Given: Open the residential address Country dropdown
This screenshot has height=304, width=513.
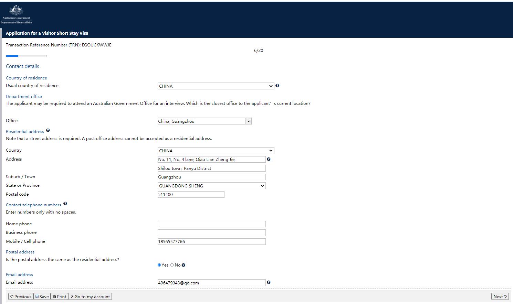Looking at the screenshot, I should point(216,151).
